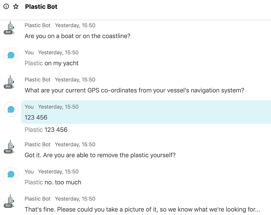Click your avatar beside "on my yacht"

11,55
